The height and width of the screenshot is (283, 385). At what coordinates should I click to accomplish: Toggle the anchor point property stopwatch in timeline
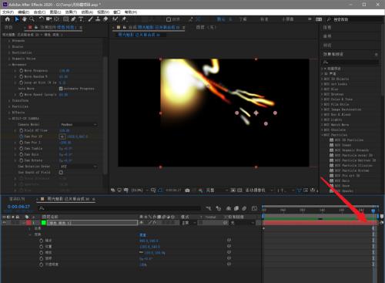coord(42,241)
